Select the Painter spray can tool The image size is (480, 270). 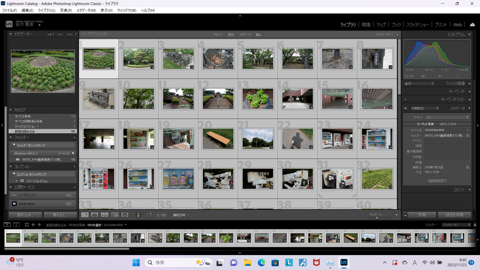138,215
